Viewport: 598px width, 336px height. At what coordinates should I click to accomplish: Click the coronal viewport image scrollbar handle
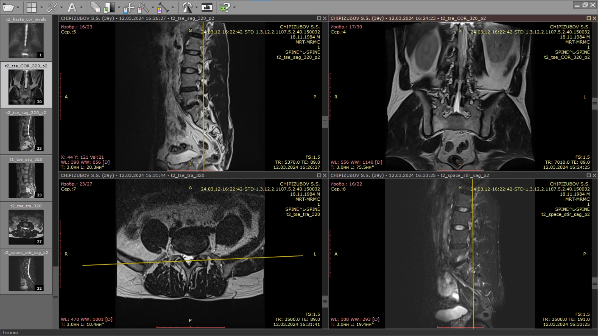tap(595, 104)
